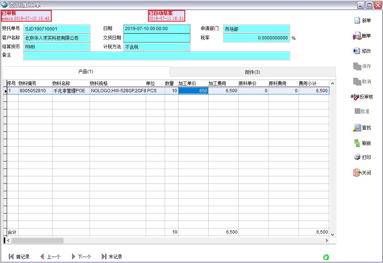Click the 结算货币 field showing RMB
Image resolution: width=383 pixels, height=263 pixels.
click(x=57, y=47)
